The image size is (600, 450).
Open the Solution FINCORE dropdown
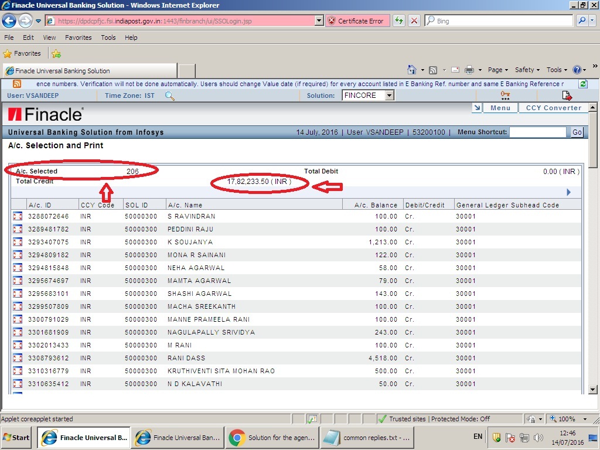point(390,96)
